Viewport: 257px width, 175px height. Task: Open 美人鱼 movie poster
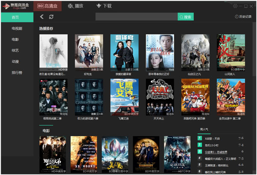pyautogui.click(x=115, y=154)
